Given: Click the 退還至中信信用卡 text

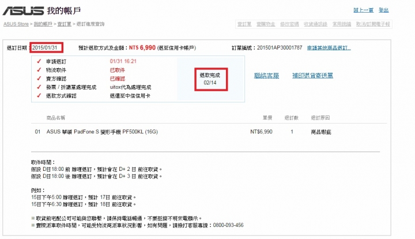Looking at the screenshot, I should pyautogui.click(x=130, y=96).
